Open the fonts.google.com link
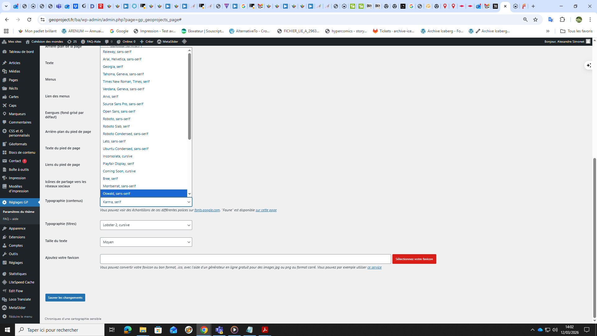This screenshot has height=336, width=597. point(207,210)
